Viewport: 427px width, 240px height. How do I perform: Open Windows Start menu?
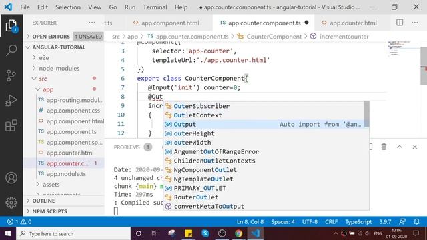click(x=8, y=233)
